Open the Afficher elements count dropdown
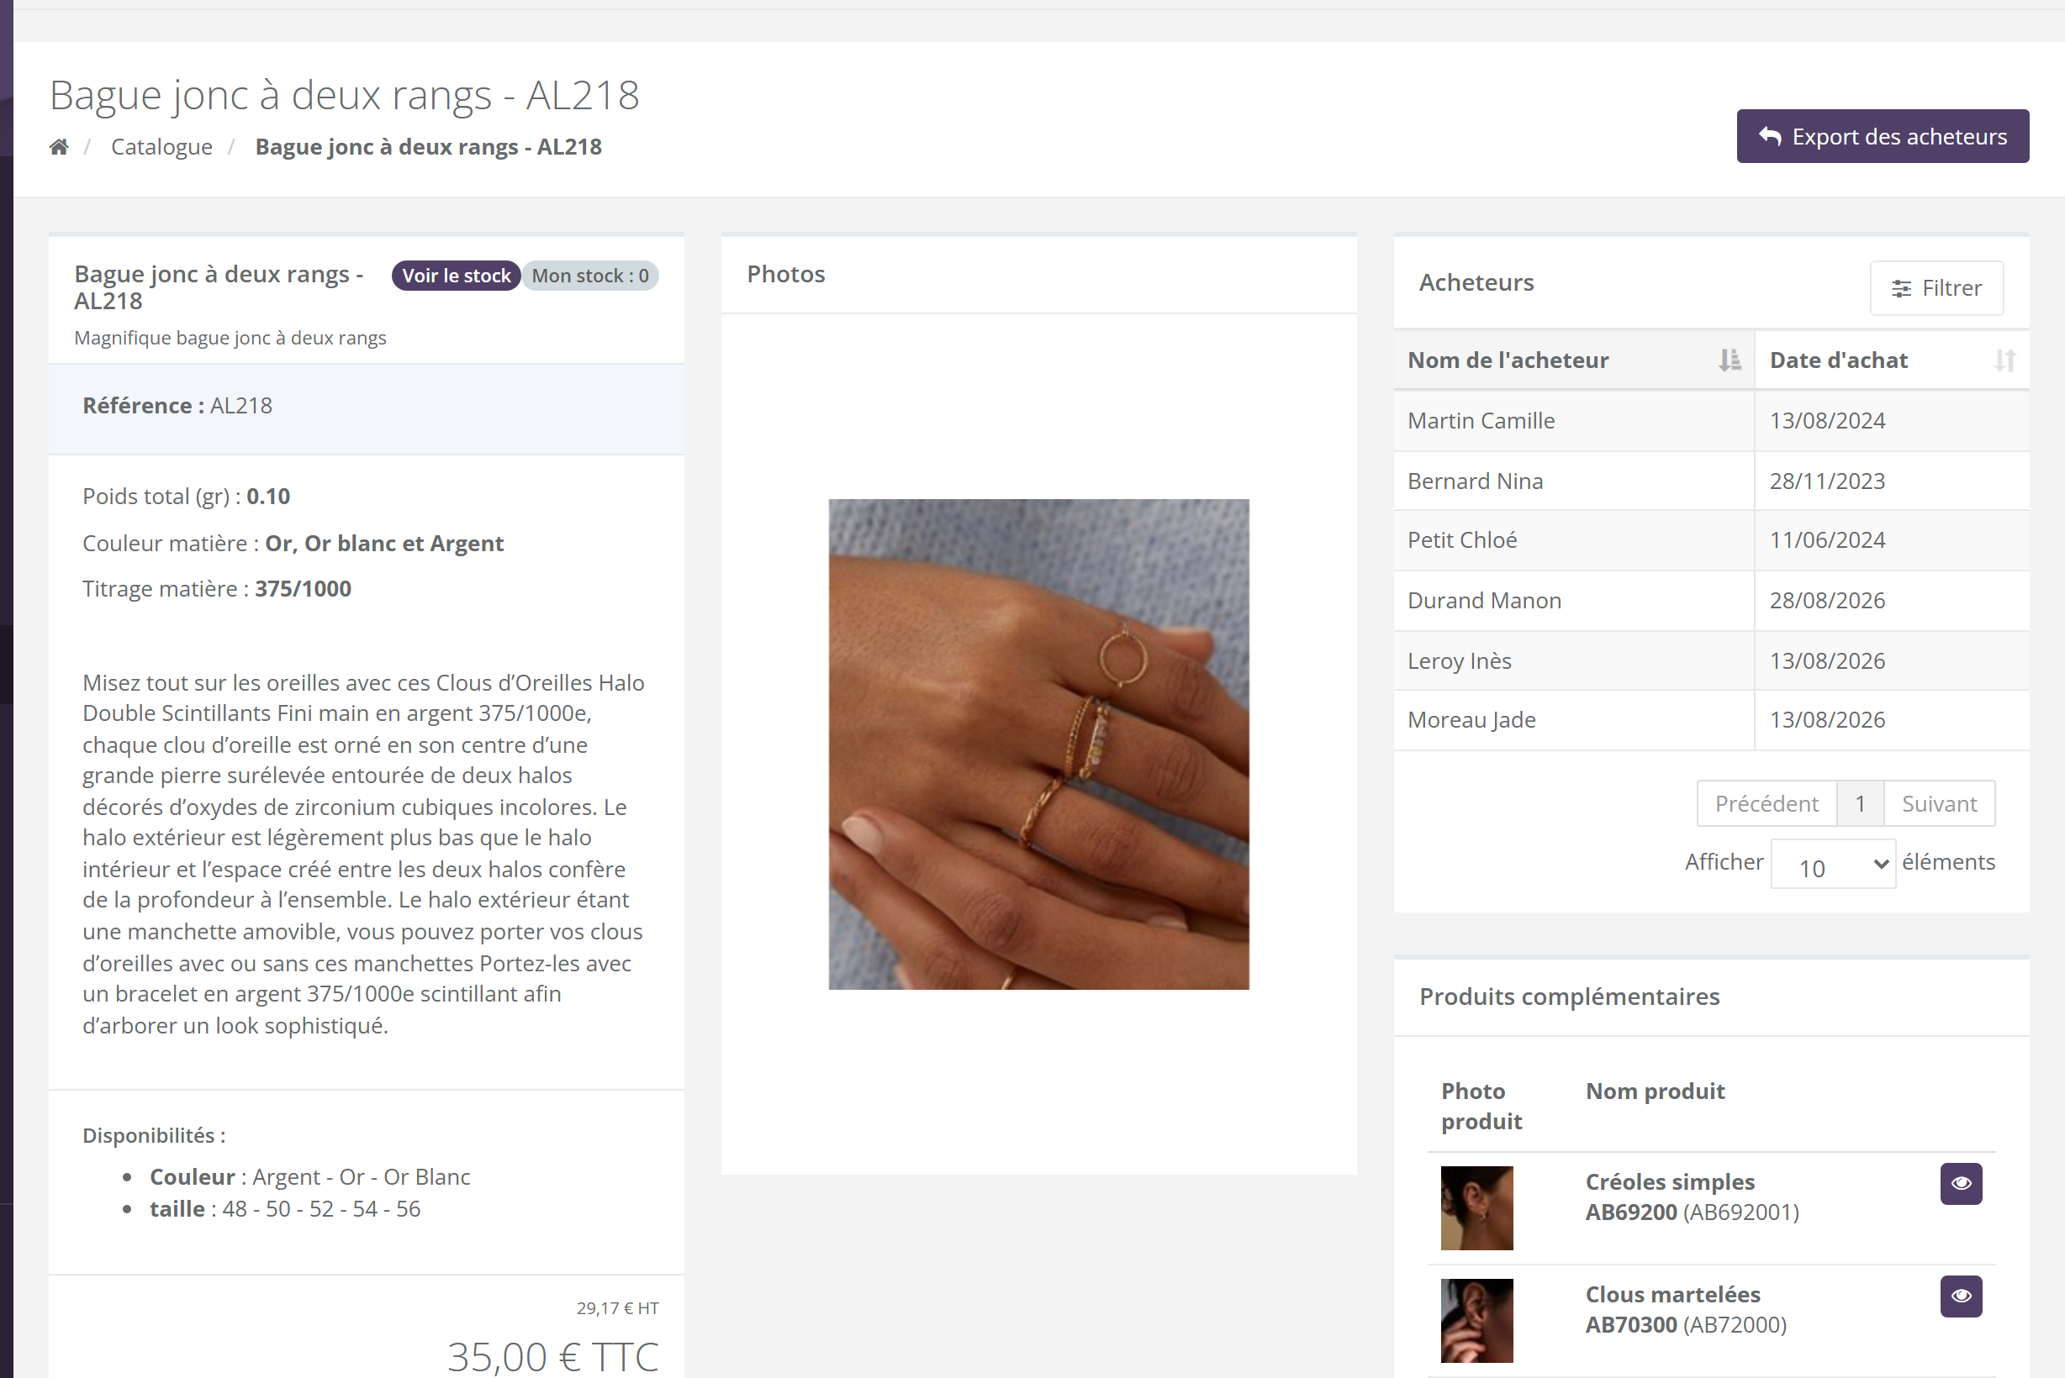This screenshot has height=1378, width=2065. 1832,864
